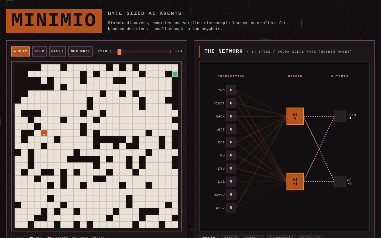The width and height of the screenshot is (381, 238).
Task: Click the 'w0' output label
Action: click(349, 180)
